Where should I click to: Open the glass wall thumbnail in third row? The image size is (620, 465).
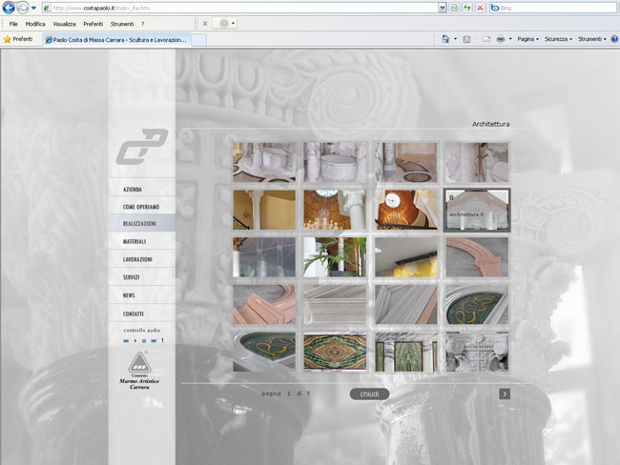[x=264, y=256]
